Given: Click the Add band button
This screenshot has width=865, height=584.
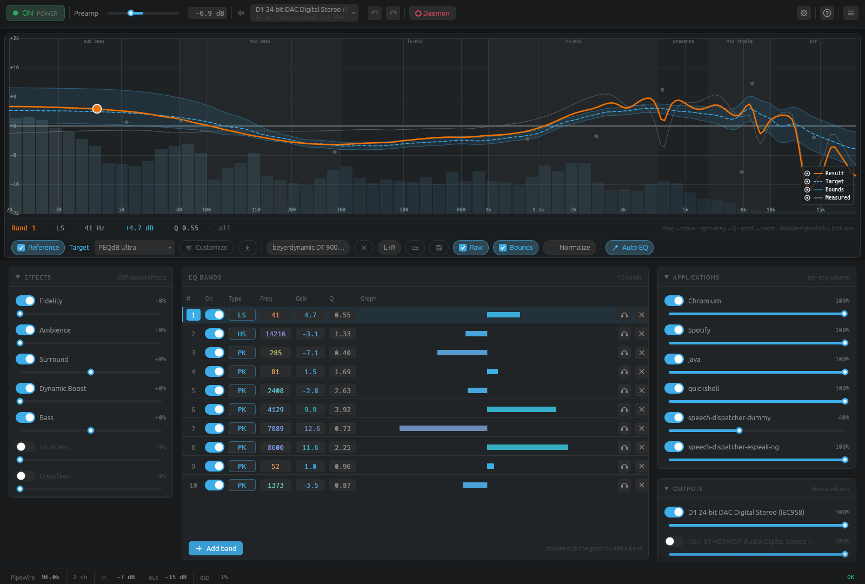Looking at the screenshot, I should coord(216,548).
